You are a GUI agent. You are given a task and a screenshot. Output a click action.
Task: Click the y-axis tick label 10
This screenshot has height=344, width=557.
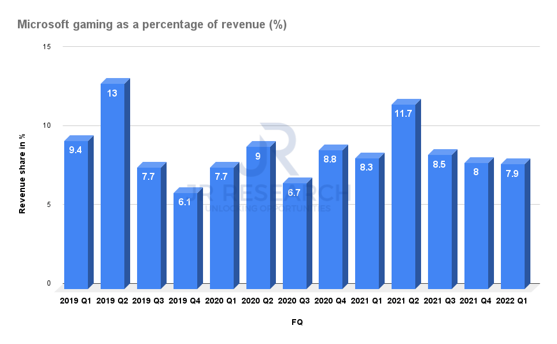coord(47,125)
